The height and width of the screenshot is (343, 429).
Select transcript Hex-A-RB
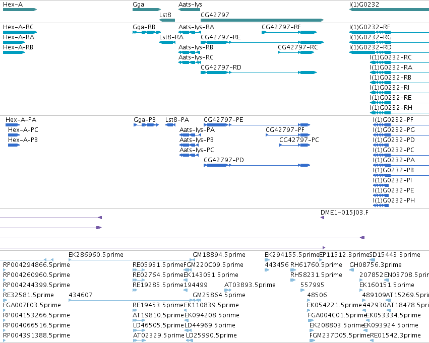14,52
